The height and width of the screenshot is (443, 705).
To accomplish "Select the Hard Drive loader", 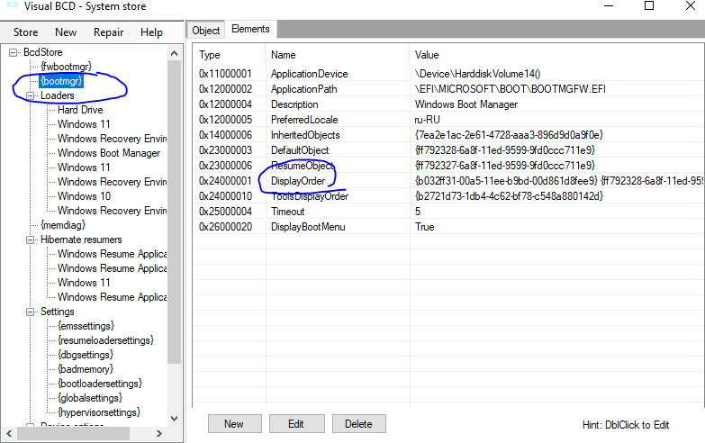I will coord(80,110).
